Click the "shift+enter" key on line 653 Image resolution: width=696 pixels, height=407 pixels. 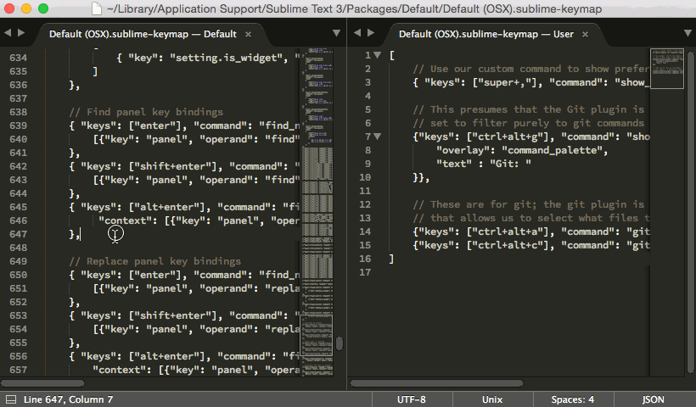click(176, 315)
